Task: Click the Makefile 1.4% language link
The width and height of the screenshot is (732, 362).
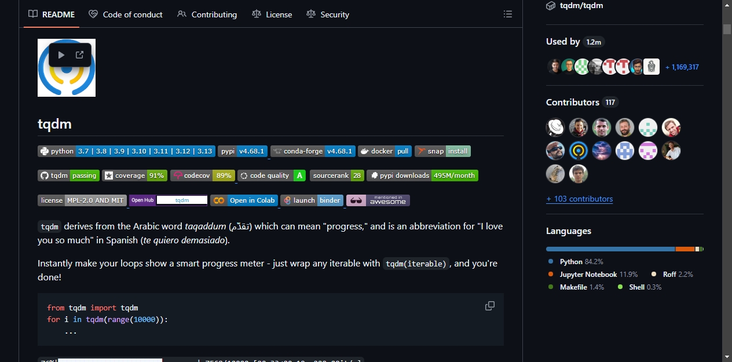Action: click(x=576, y=287)
